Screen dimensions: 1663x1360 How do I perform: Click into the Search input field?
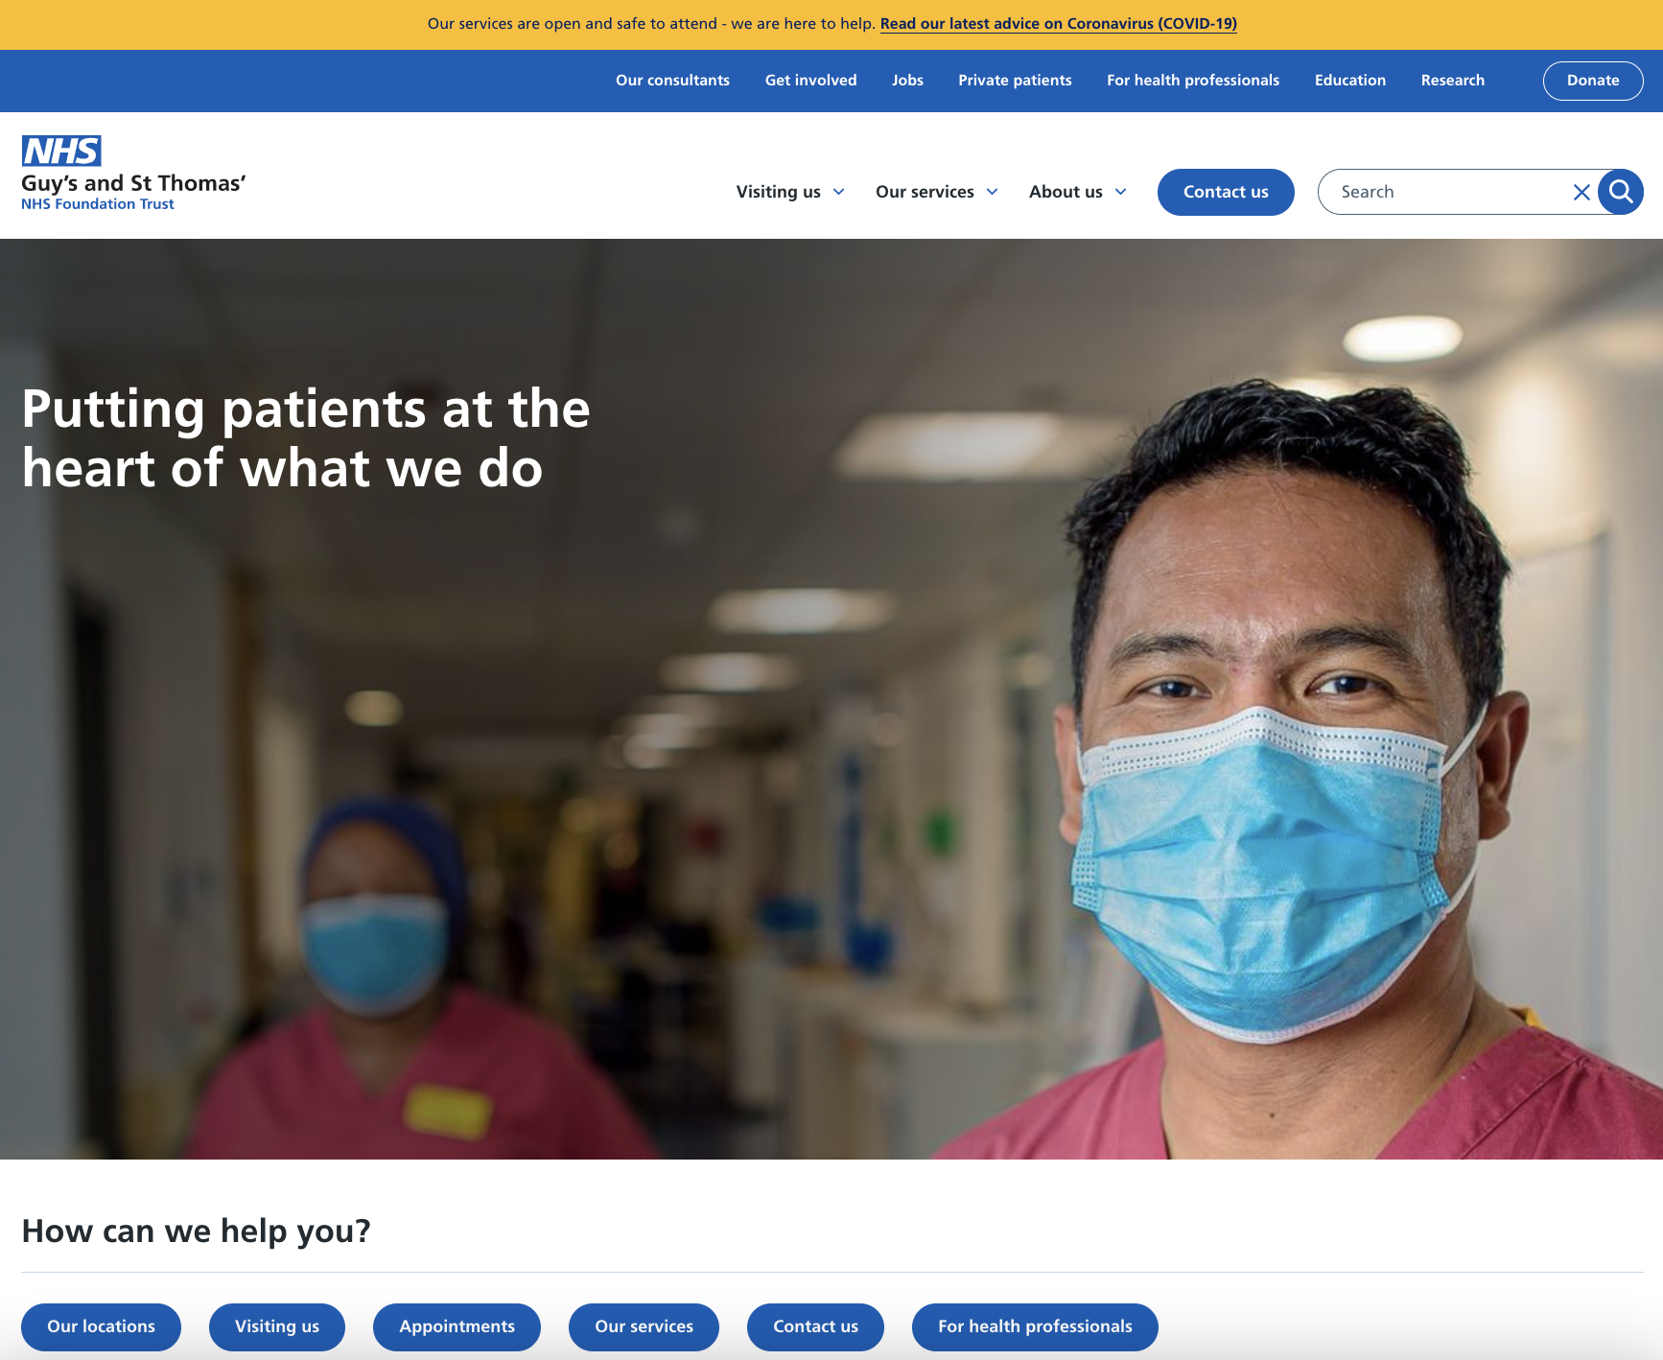coord(1443,192)
